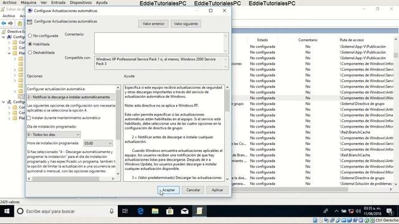Open the Entrada menu

click(58, 2)
